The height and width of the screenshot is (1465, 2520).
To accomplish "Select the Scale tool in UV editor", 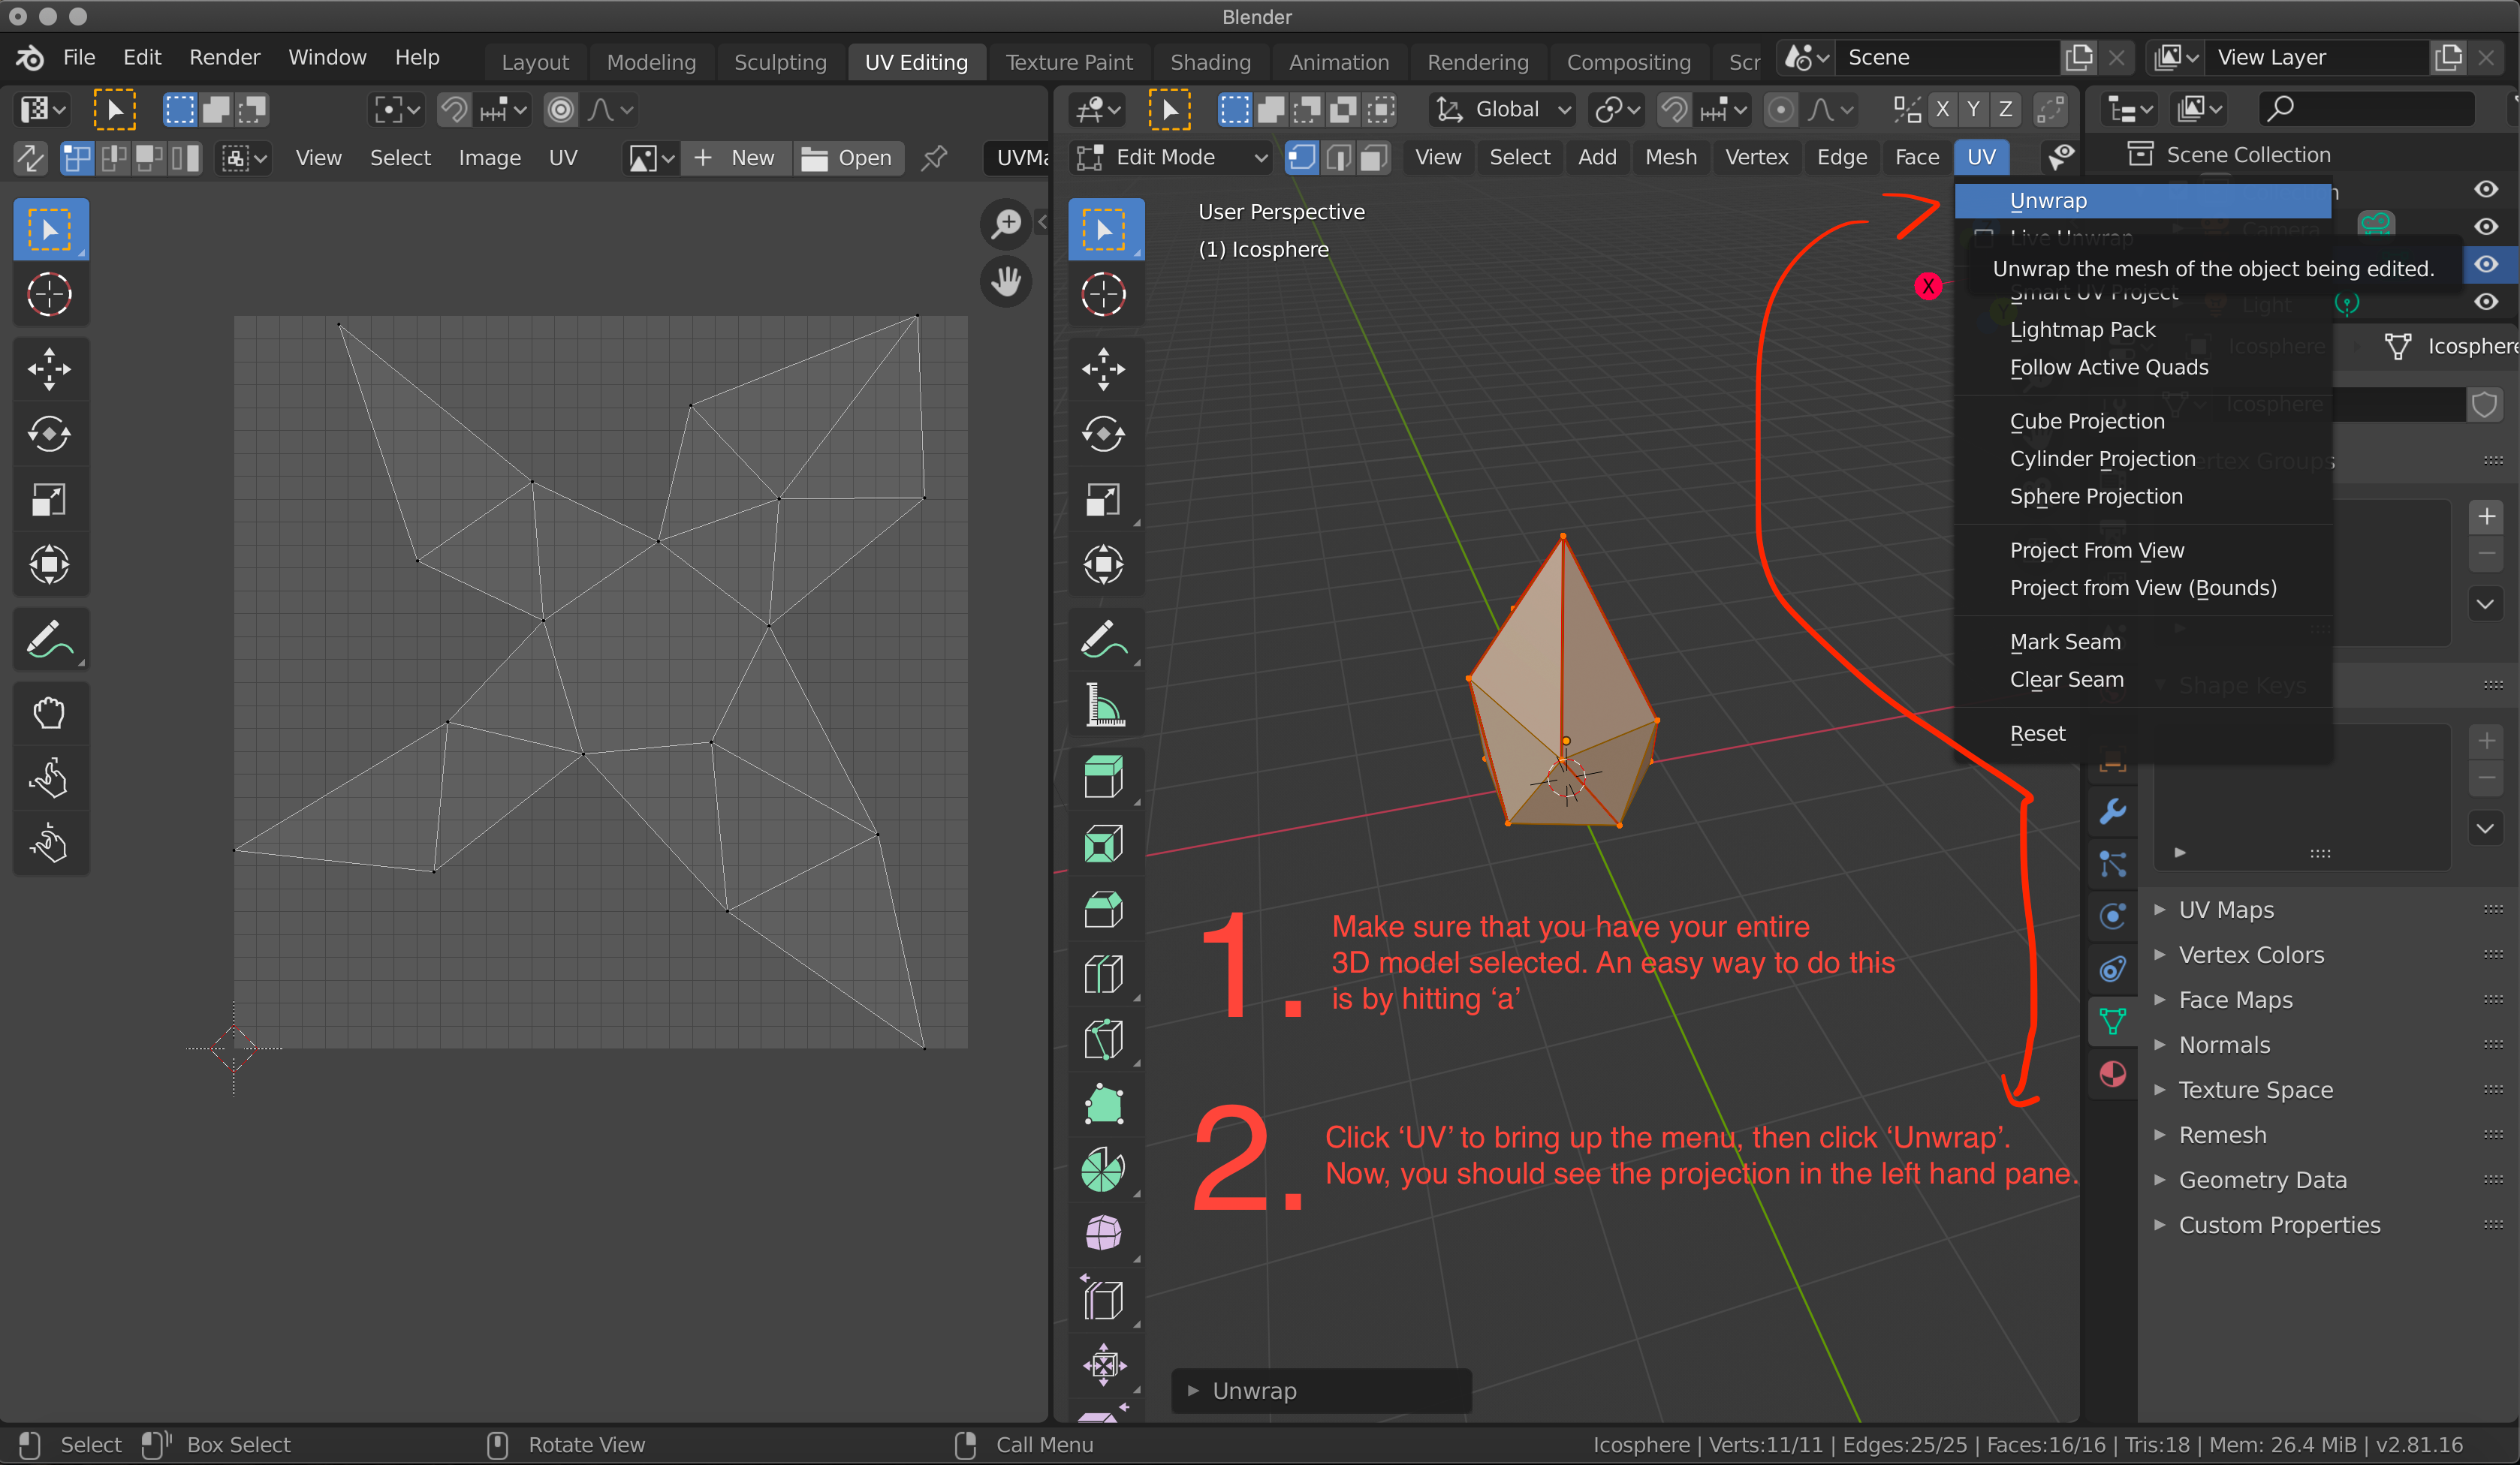I will (50, 500).
